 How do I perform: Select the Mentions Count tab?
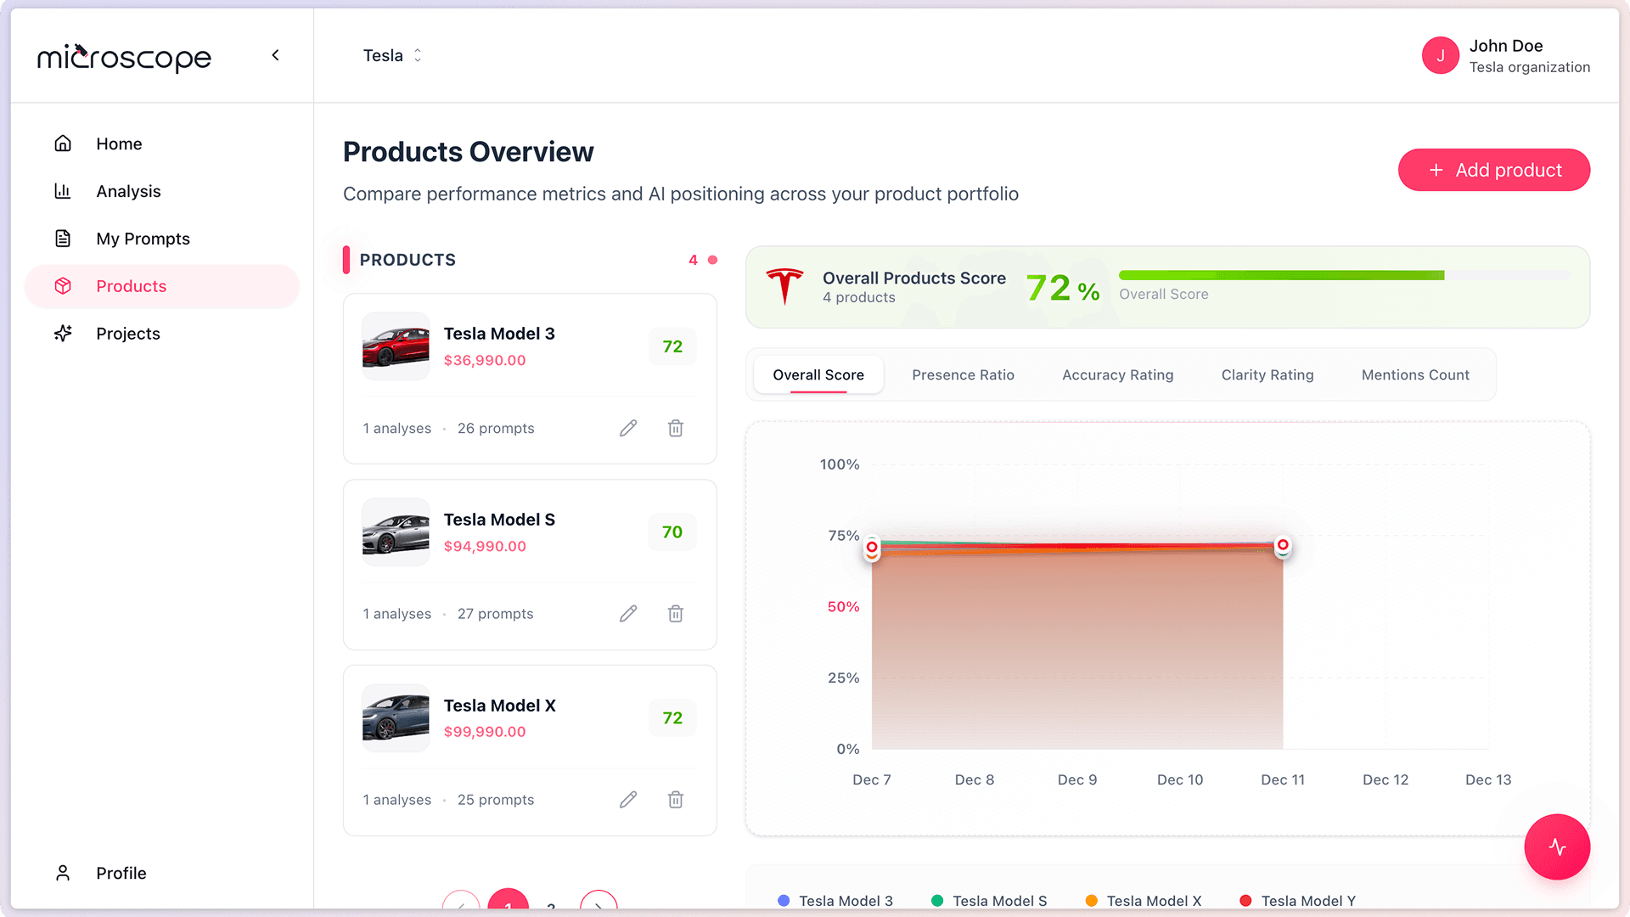pos(1414,374)
